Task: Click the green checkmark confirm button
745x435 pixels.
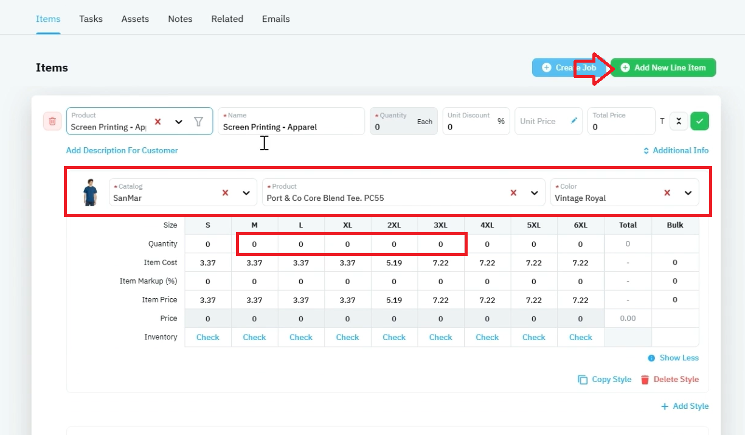Action: 700,121
